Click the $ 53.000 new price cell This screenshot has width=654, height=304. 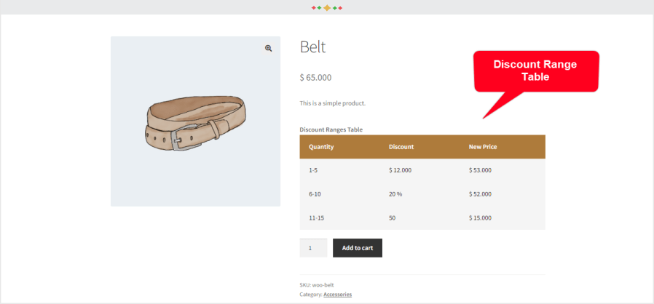point(480,170)
